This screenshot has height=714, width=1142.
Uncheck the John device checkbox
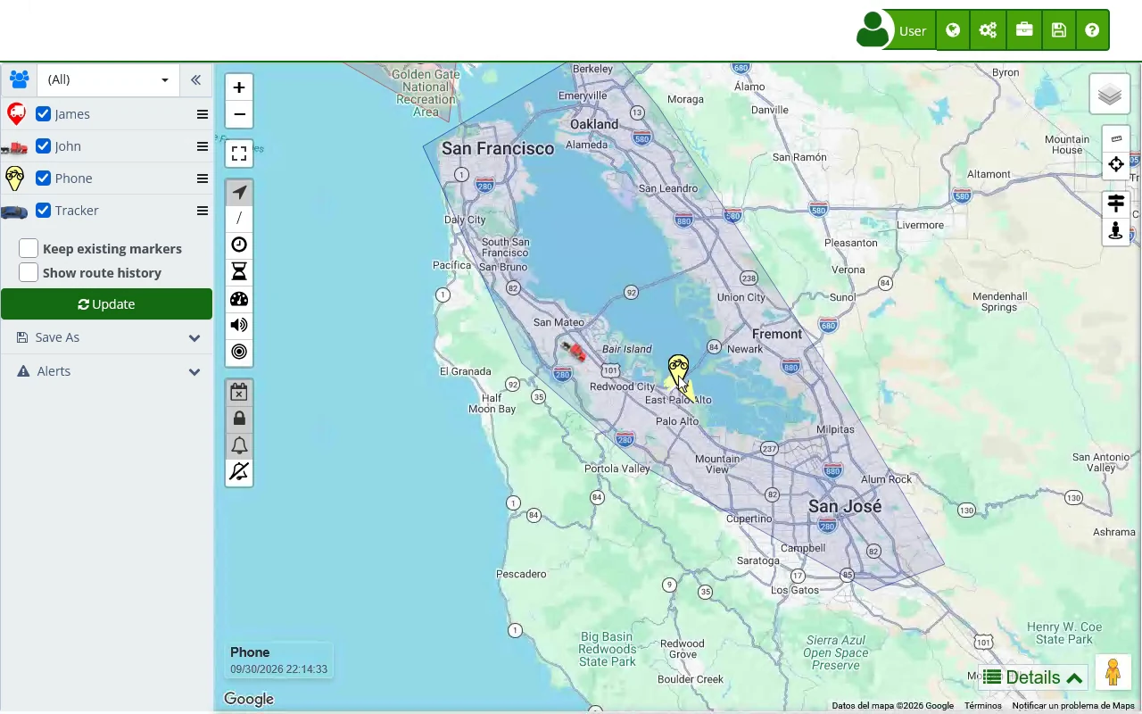pos(43,146)
